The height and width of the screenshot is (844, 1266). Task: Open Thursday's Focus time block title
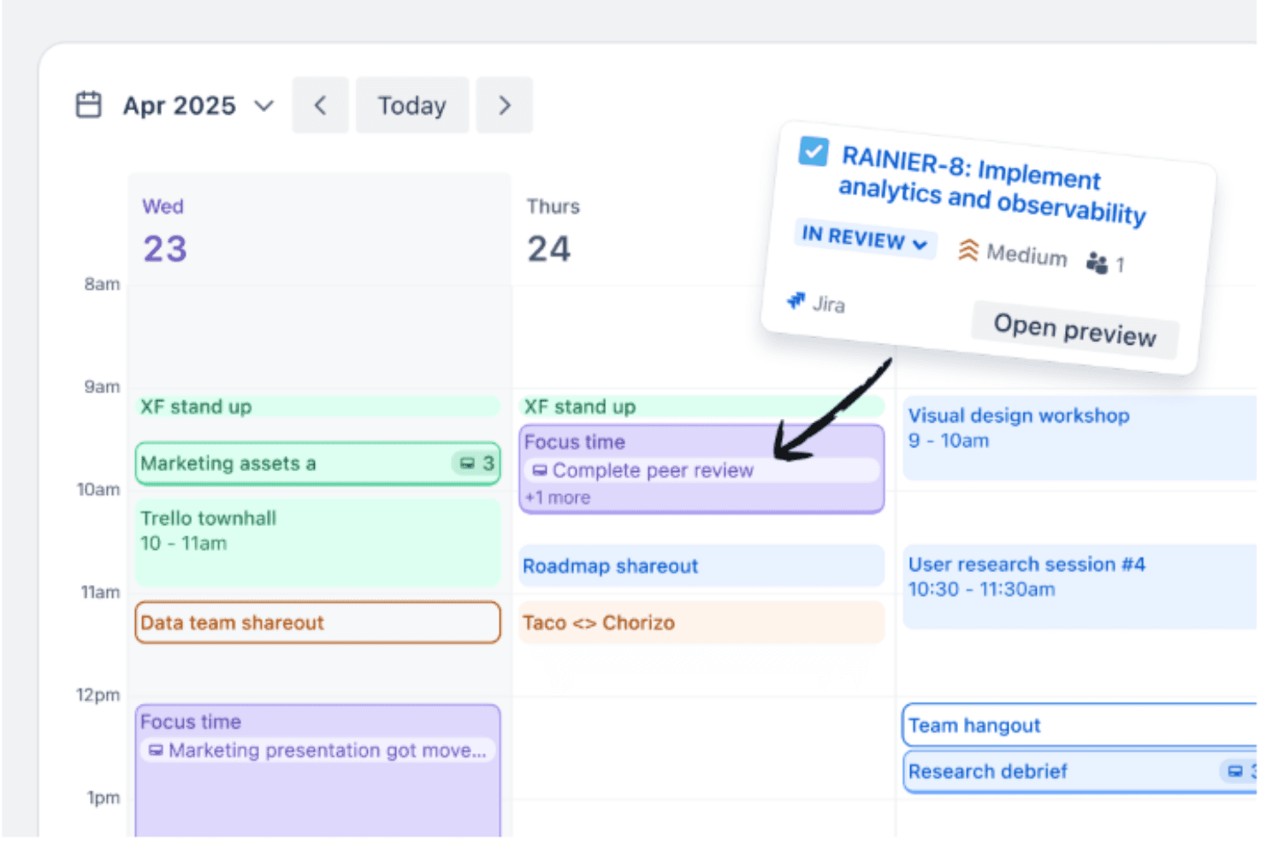pyautogui.click(x=575, y=443)
